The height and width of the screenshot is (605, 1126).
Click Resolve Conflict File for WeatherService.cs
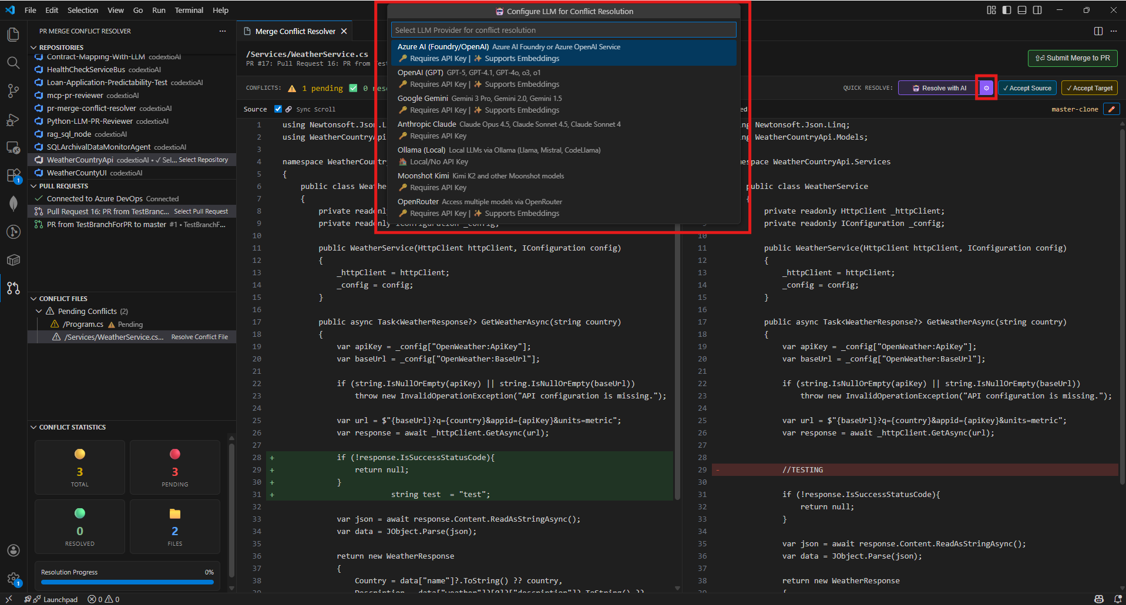(x=200, y=337)
